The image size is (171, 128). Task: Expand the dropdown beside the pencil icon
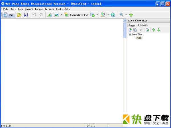click(108, 15)
